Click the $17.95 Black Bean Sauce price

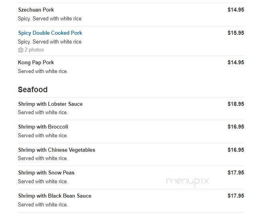(235, 196)
